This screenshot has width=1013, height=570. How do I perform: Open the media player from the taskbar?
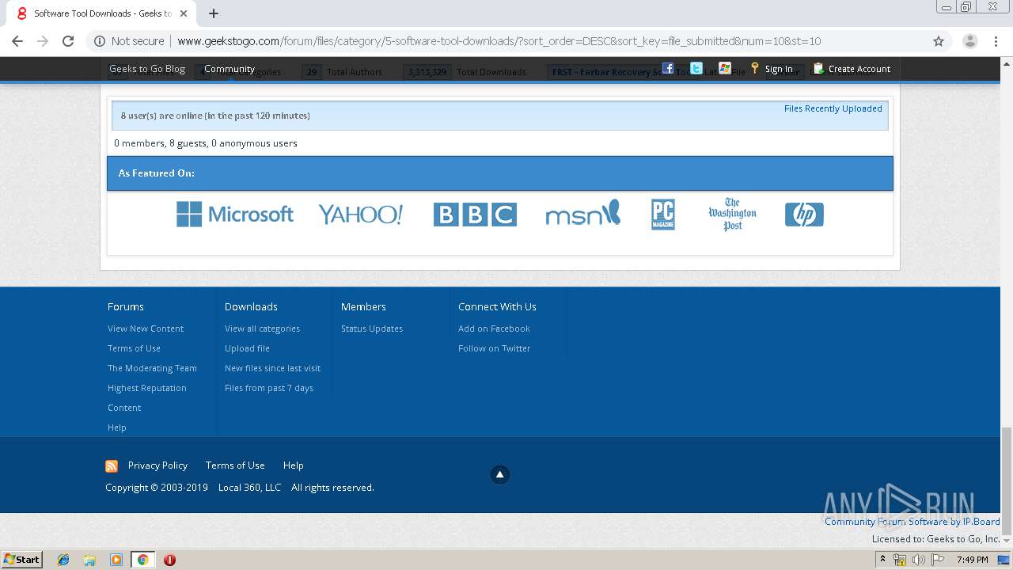(116, 560)
